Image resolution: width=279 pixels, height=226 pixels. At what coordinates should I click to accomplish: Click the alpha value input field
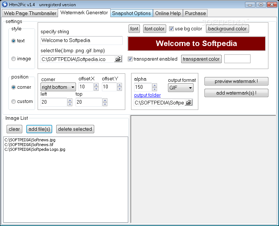(143, 87)
